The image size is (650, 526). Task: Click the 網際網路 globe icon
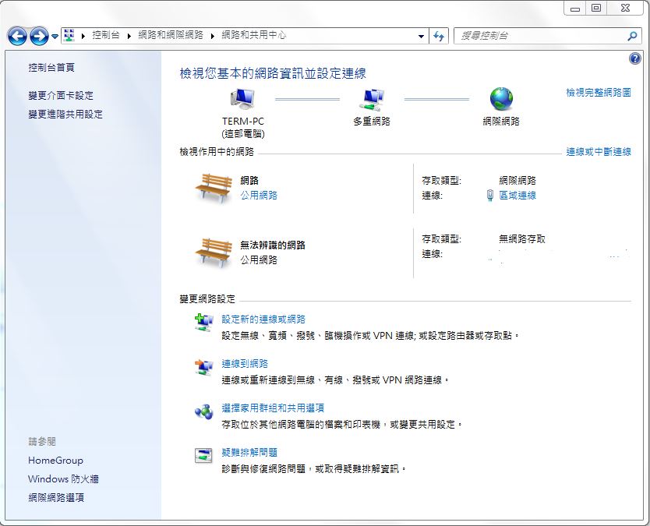click(501, 99)
